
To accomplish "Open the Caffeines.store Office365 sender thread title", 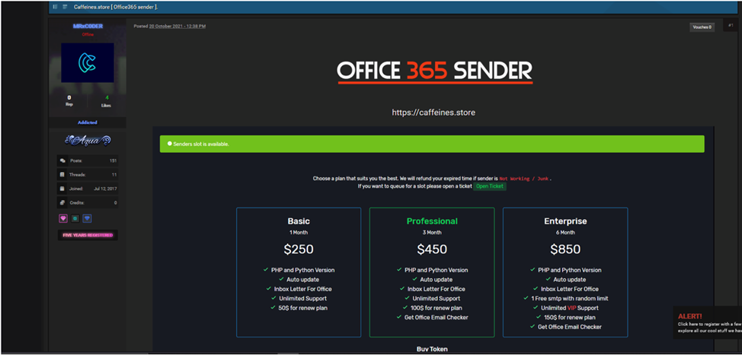I will [116, 7].
